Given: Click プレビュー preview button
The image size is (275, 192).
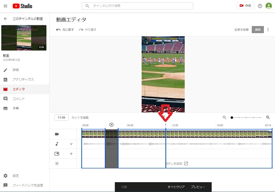Looking at the screenshot, I should click(198, 187).
